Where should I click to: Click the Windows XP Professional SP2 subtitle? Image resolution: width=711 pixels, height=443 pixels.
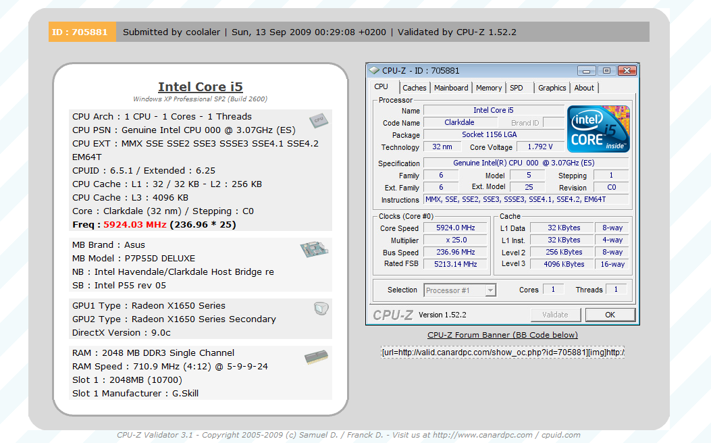click(x=200, y=99)
